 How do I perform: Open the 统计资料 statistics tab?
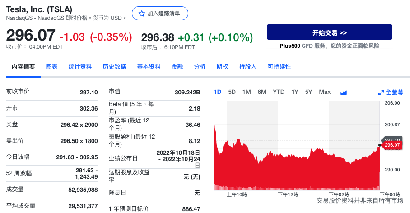coord(80,67)
